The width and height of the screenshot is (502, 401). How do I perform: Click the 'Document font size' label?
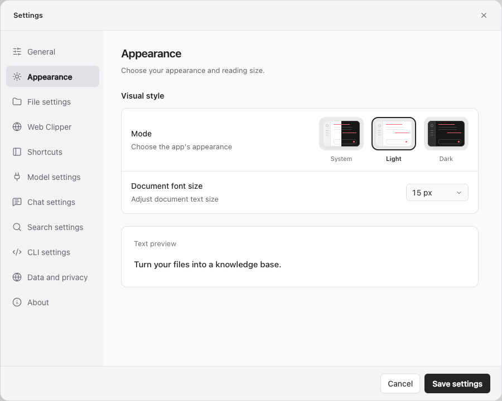pyautogui.click(x=167, y=186)
